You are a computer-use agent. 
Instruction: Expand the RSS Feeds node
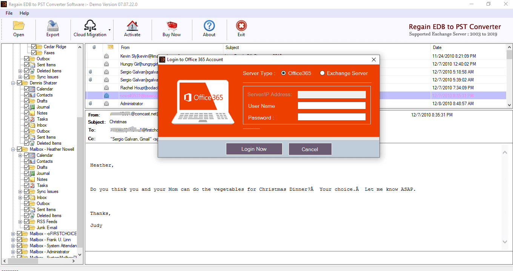pyautogui.click(x=20, y=222)
